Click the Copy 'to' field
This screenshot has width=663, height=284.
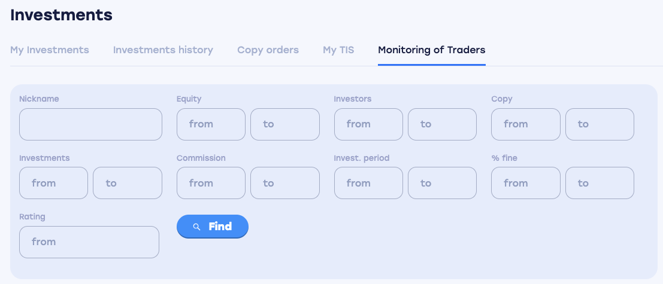[x=600, y=124]
